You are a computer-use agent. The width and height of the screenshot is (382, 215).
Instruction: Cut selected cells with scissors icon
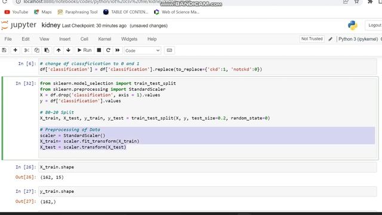tap(26, 50)
